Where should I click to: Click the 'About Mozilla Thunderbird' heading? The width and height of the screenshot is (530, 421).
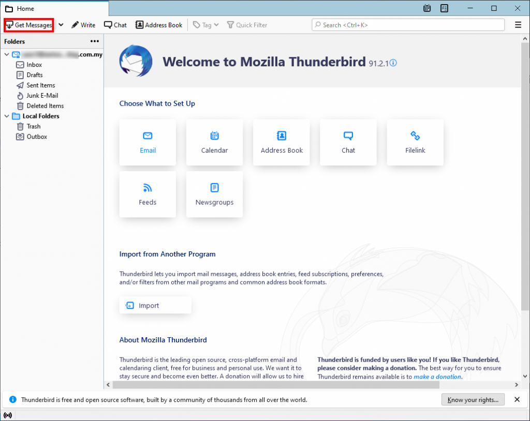163,340
